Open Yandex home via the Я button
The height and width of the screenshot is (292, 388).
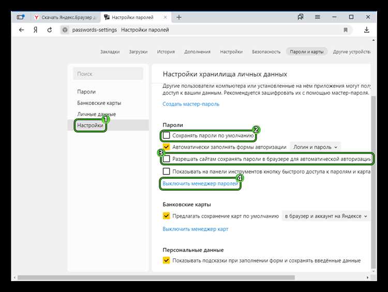pyautogui.click(x=36, y=30)
